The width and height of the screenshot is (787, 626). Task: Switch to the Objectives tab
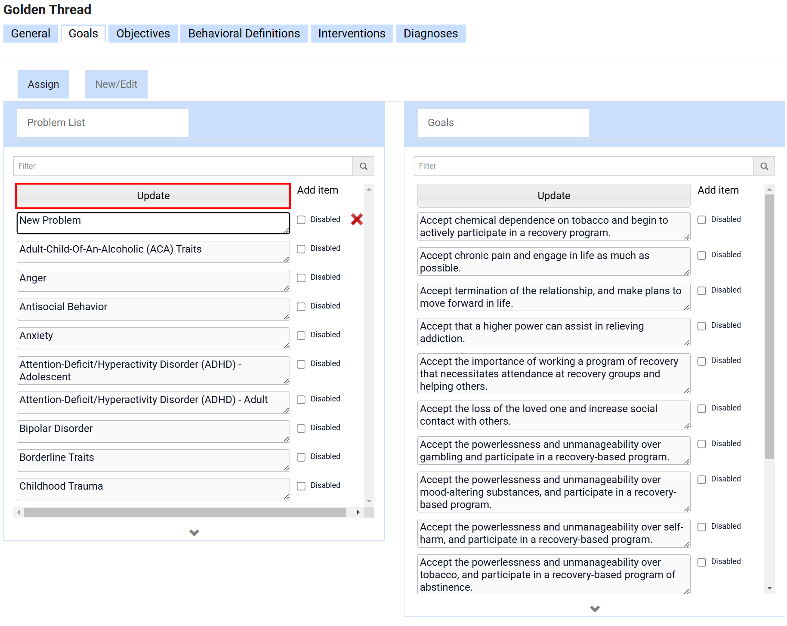coord(143,34)
